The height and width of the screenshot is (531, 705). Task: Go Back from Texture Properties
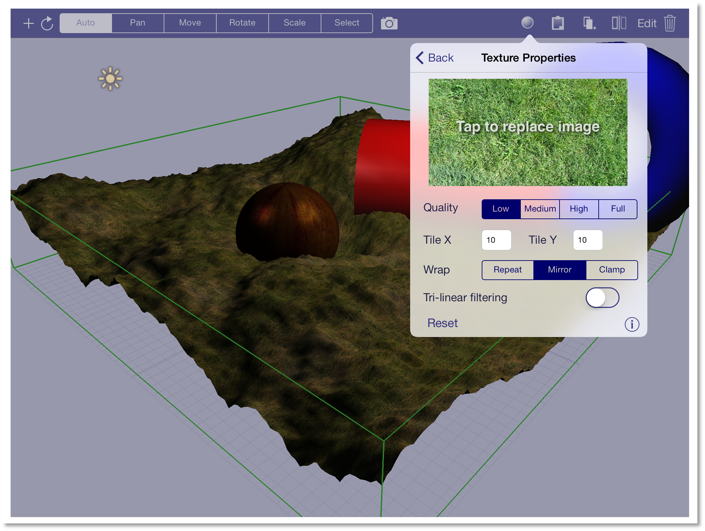(x=435, y=58)
